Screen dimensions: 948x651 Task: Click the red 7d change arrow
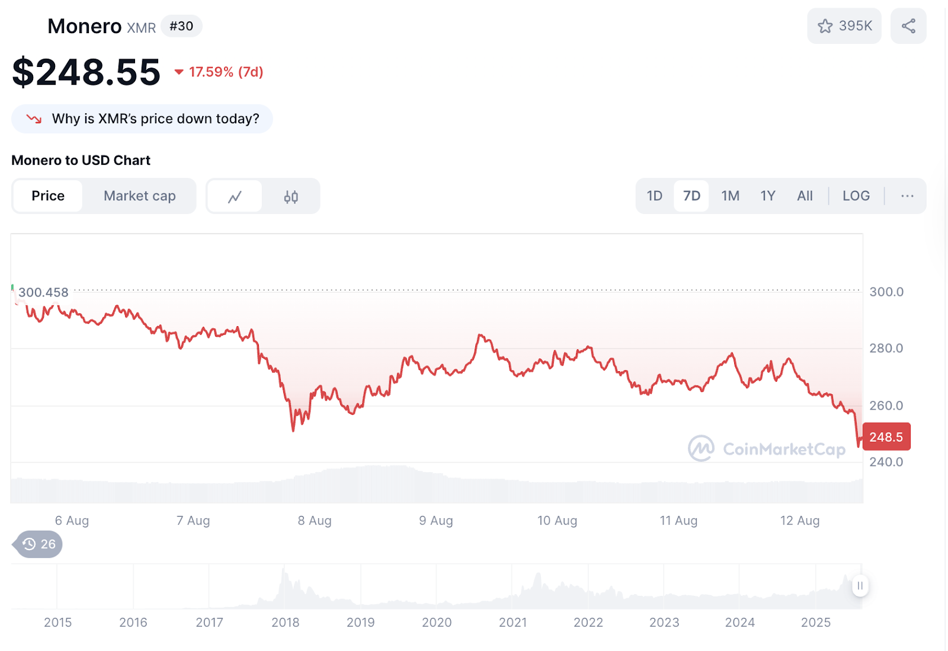179,72
